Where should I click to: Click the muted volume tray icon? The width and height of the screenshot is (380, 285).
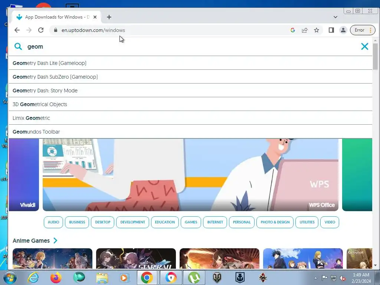pos(343,278)
